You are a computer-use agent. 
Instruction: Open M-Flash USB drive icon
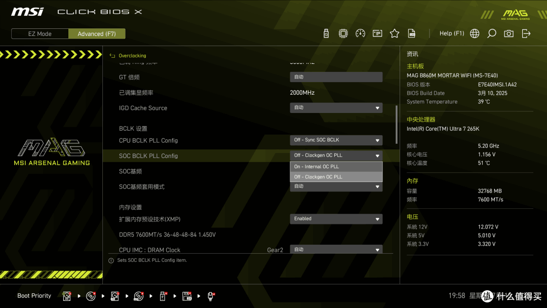(x=326, y=33)
